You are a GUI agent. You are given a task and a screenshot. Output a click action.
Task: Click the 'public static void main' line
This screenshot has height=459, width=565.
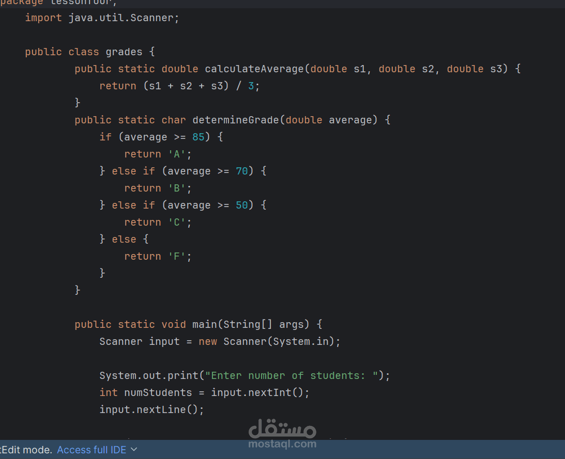[x=198, y=324]
